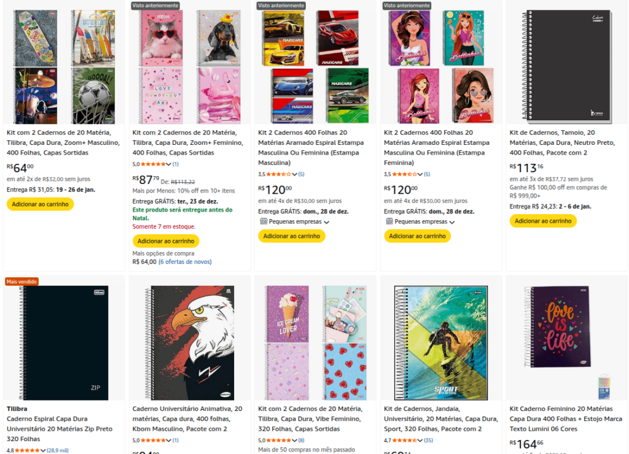Screen dimensions: 629x454
Task: Expand rating chevron for Estampa Feminina kit
Action: pyautogui.click(x=421, y=174)
